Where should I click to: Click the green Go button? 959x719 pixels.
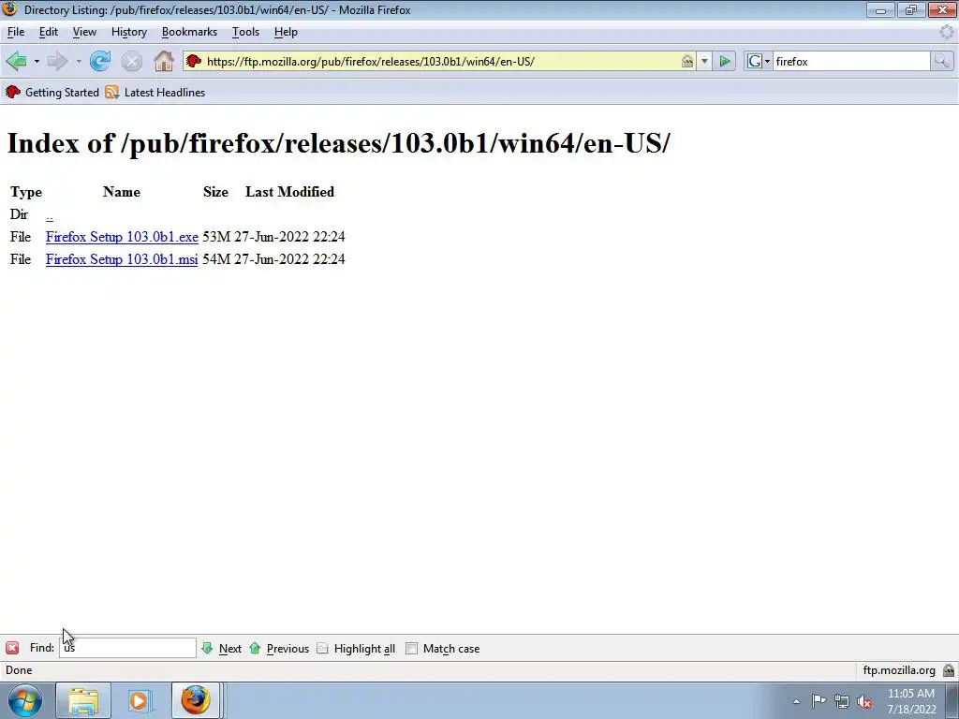point(725,61)
